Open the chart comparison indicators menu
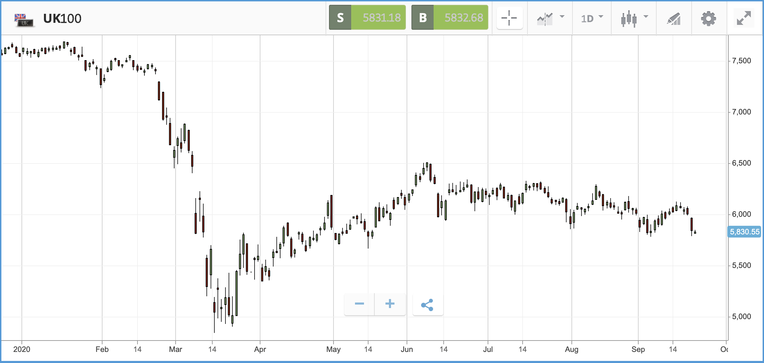This screenshot has height=363, width=764. pyautogui.click(x=545, y=19)
